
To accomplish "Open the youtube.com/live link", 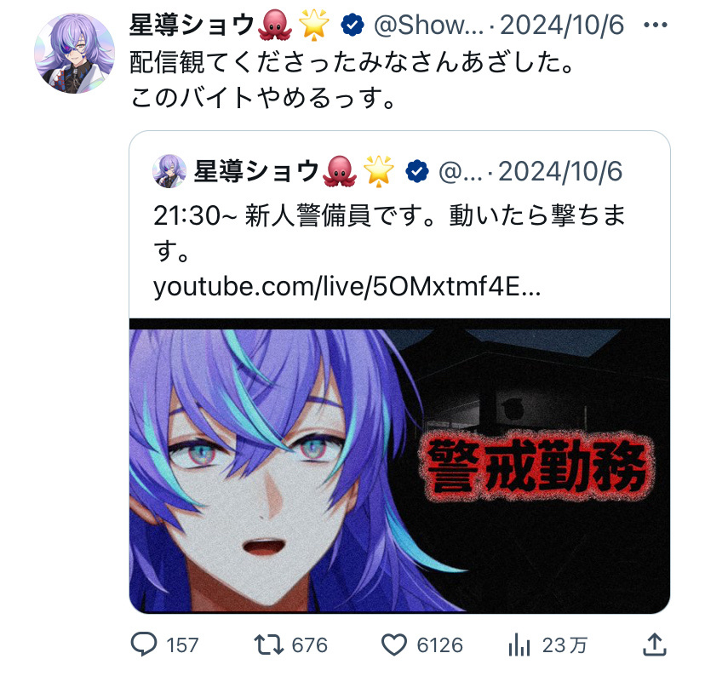I will (347, 286).
